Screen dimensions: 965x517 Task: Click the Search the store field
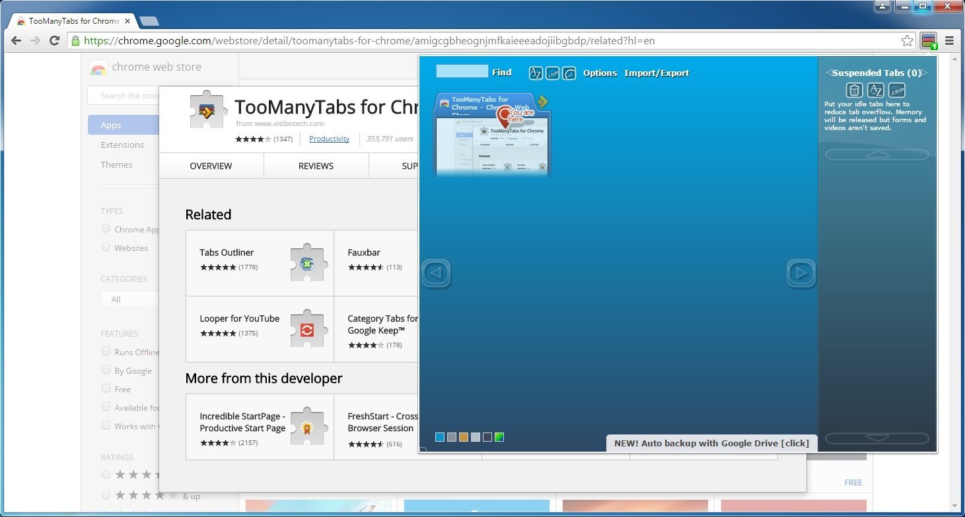[x=124, y=96]
